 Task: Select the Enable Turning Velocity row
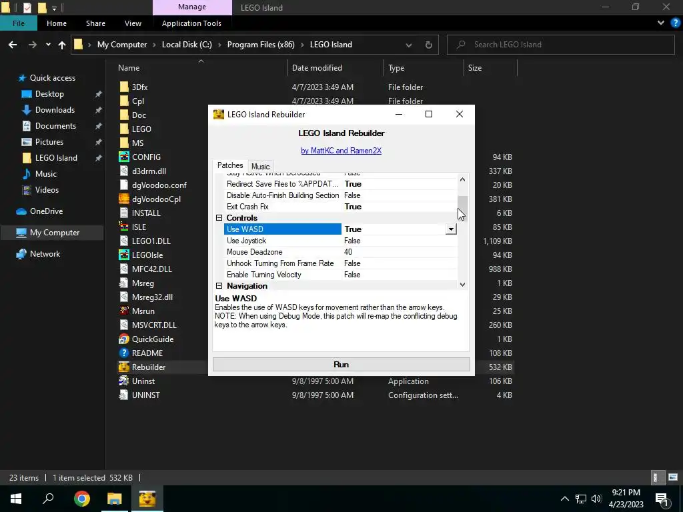point(340,274)
